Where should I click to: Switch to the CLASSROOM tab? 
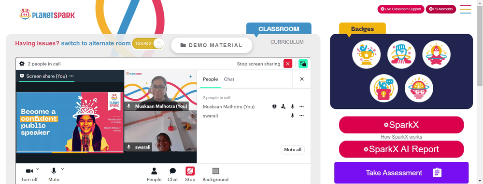point(279,29)
